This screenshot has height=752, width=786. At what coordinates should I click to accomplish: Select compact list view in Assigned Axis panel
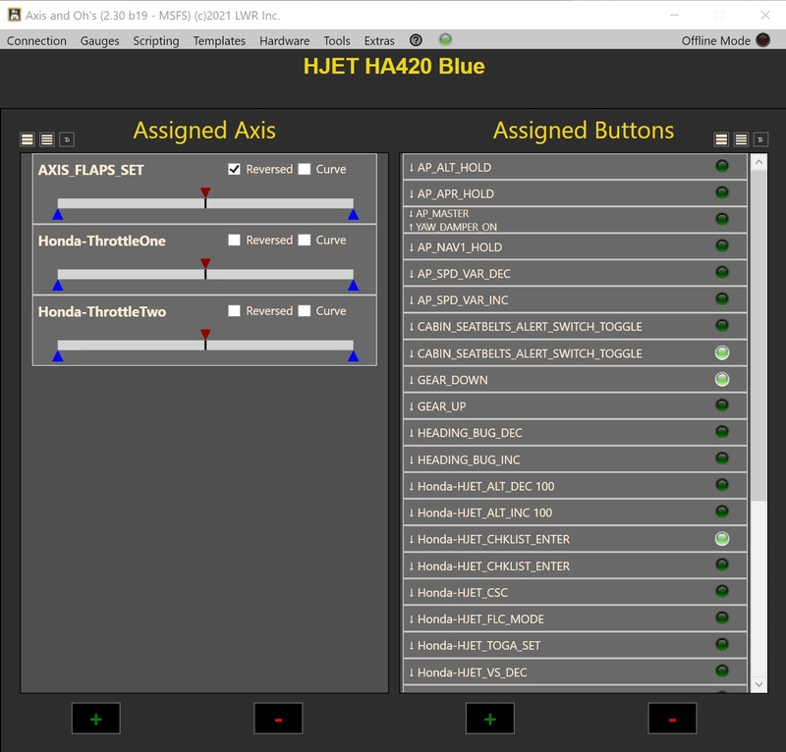click(45, 139)
